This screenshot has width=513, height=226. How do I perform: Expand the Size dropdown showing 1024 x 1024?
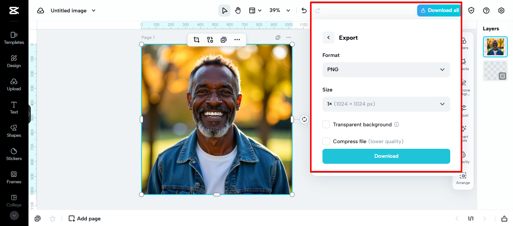tap(386, 104)
